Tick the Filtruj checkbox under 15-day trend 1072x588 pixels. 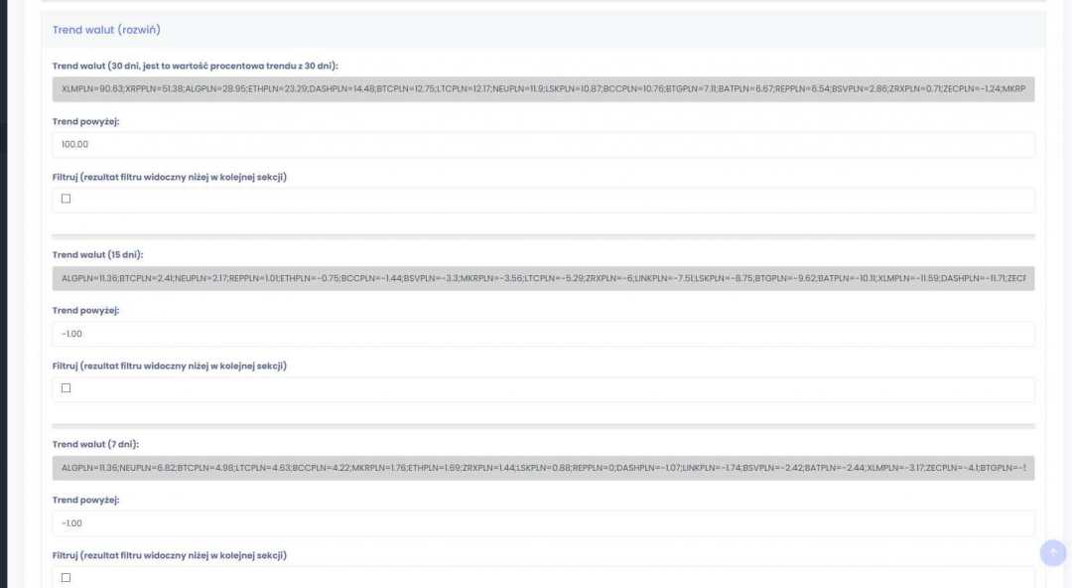[x=67, y=388]
